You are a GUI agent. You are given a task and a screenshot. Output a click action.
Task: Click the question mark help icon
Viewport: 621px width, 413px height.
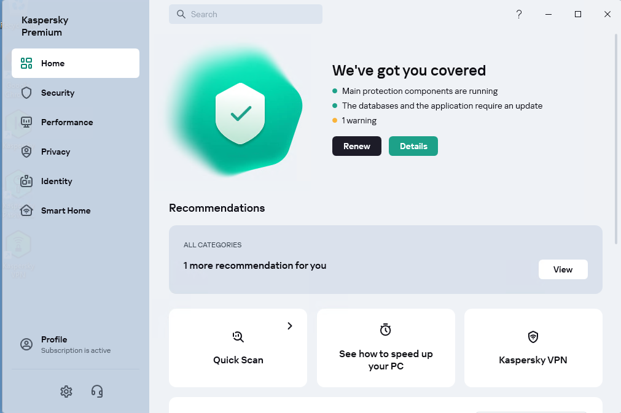(x=519, y=14)
